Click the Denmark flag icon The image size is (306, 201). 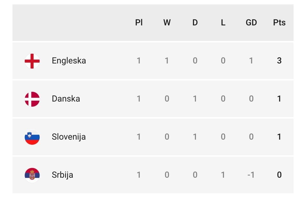click(x=32, y=99)
